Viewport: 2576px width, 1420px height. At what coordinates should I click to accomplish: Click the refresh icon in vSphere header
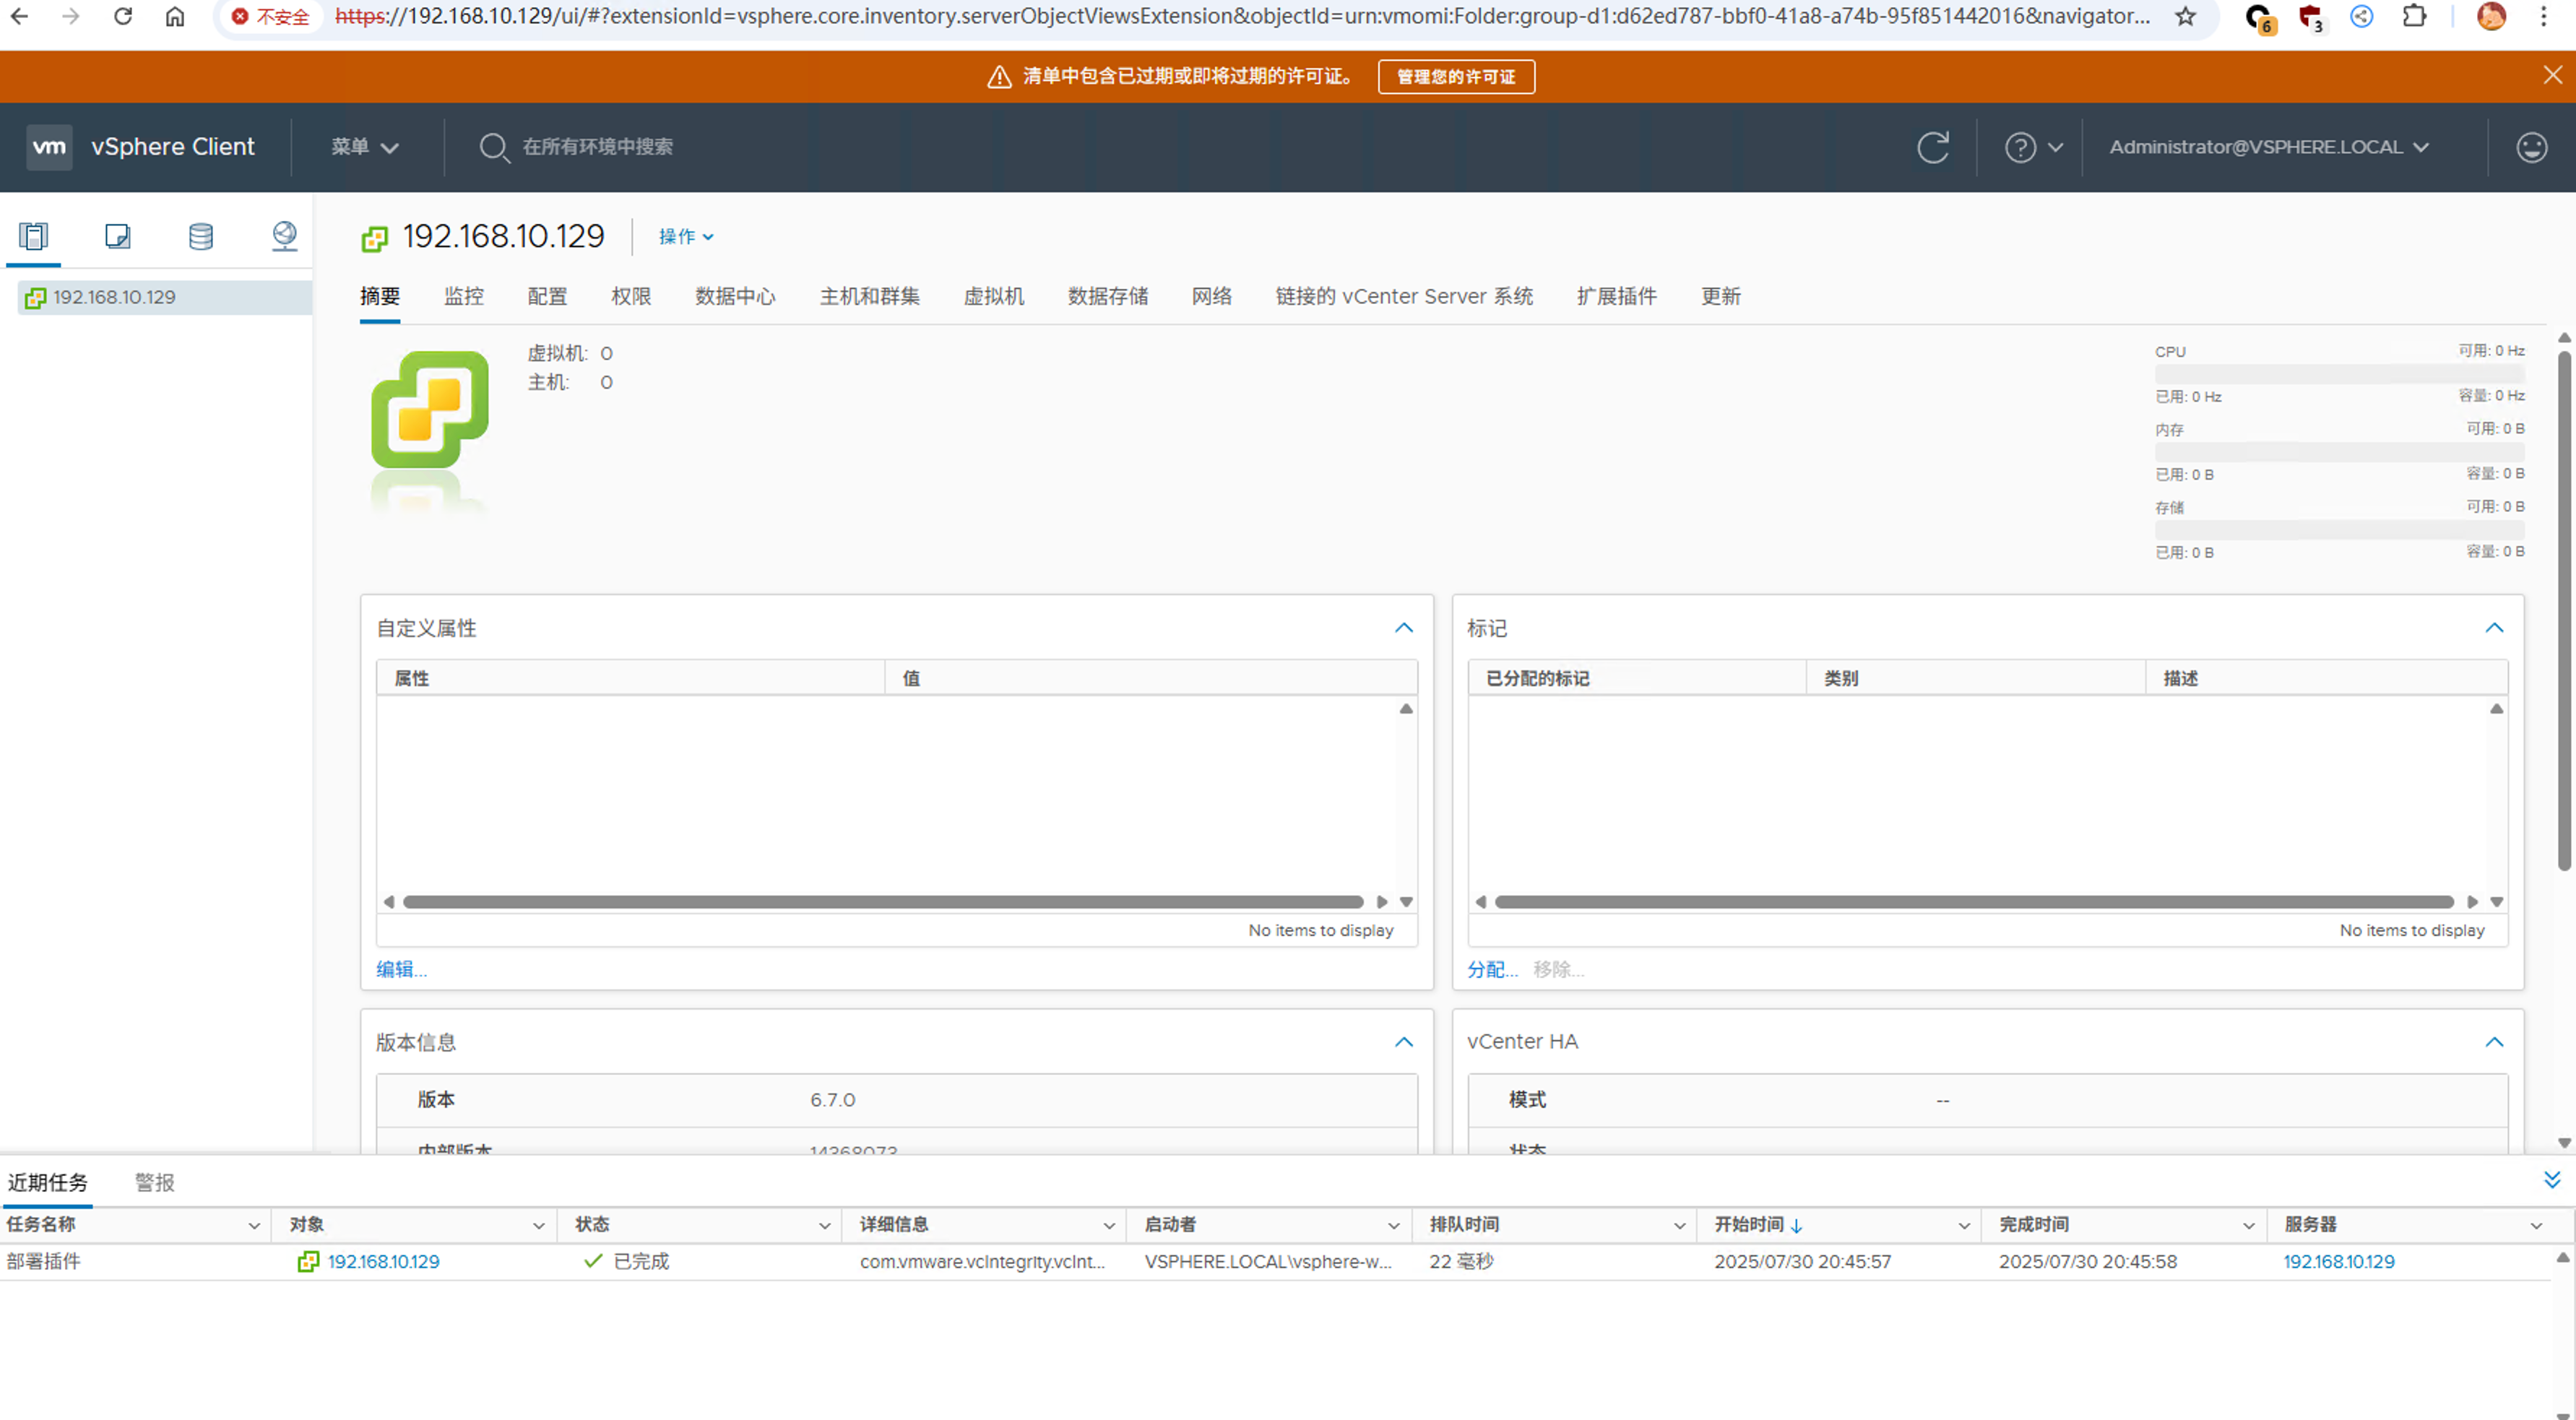tap(1932, 147)
